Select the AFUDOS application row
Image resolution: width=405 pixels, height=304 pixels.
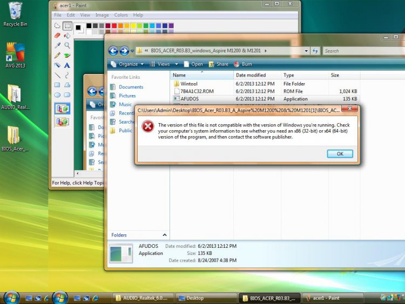pyautogui.click(x=265, y=99)
